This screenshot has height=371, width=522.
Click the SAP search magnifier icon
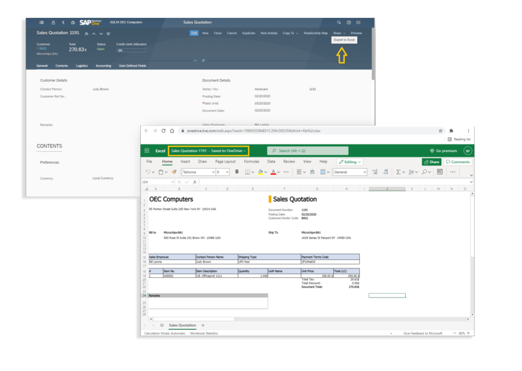coord(339,22)
